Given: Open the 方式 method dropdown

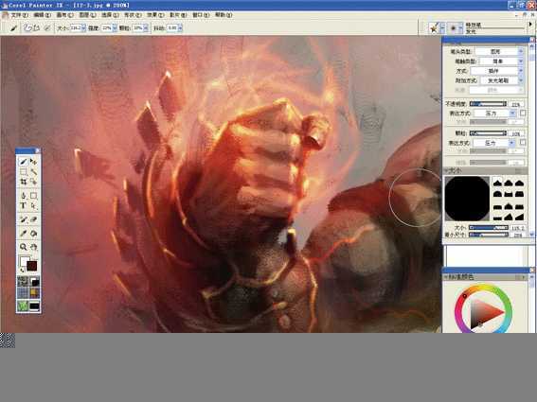Looking at the screenshot, I should click(x=497, y=71).
